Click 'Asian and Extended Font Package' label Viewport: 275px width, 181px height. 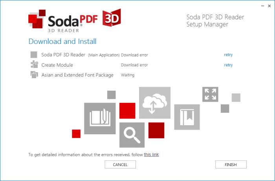(x=77, y=75)
